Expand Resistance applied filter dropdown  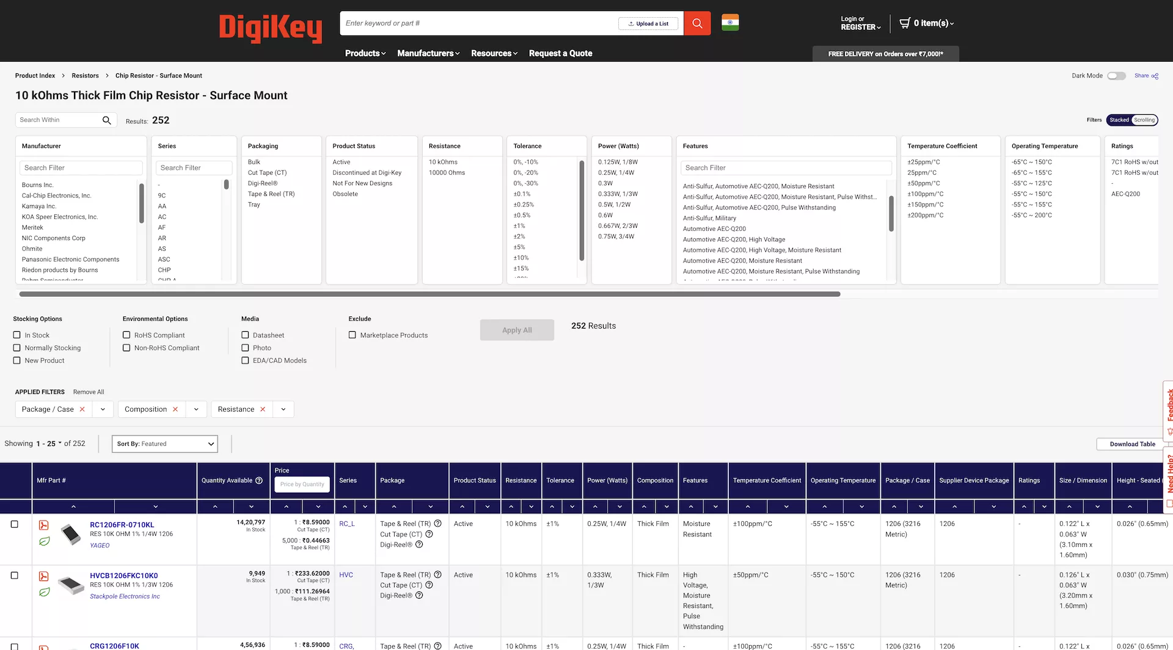(x=283, y=409)
